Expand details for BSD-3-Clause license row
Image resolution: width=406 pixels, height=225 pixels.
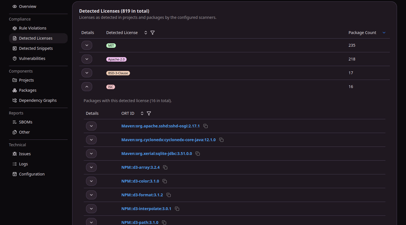pyautogui.click(x=87, y=73)
